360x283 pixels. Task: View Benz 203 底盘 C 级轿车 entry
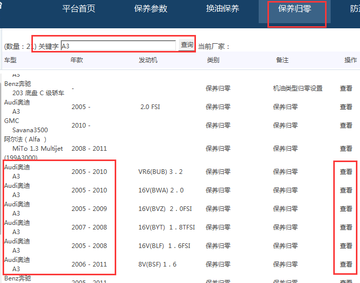346,89
